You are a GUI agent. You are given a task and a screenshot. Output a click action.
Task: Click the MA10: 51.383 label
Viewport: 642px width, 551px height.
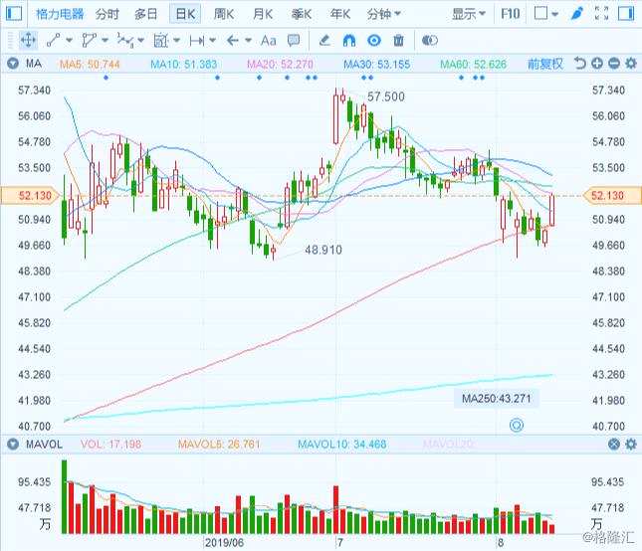point(183,65)
